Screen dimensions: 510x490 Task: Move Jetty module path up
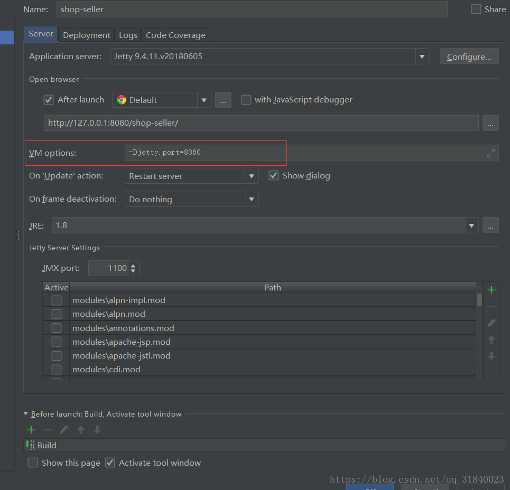(492, 340)
